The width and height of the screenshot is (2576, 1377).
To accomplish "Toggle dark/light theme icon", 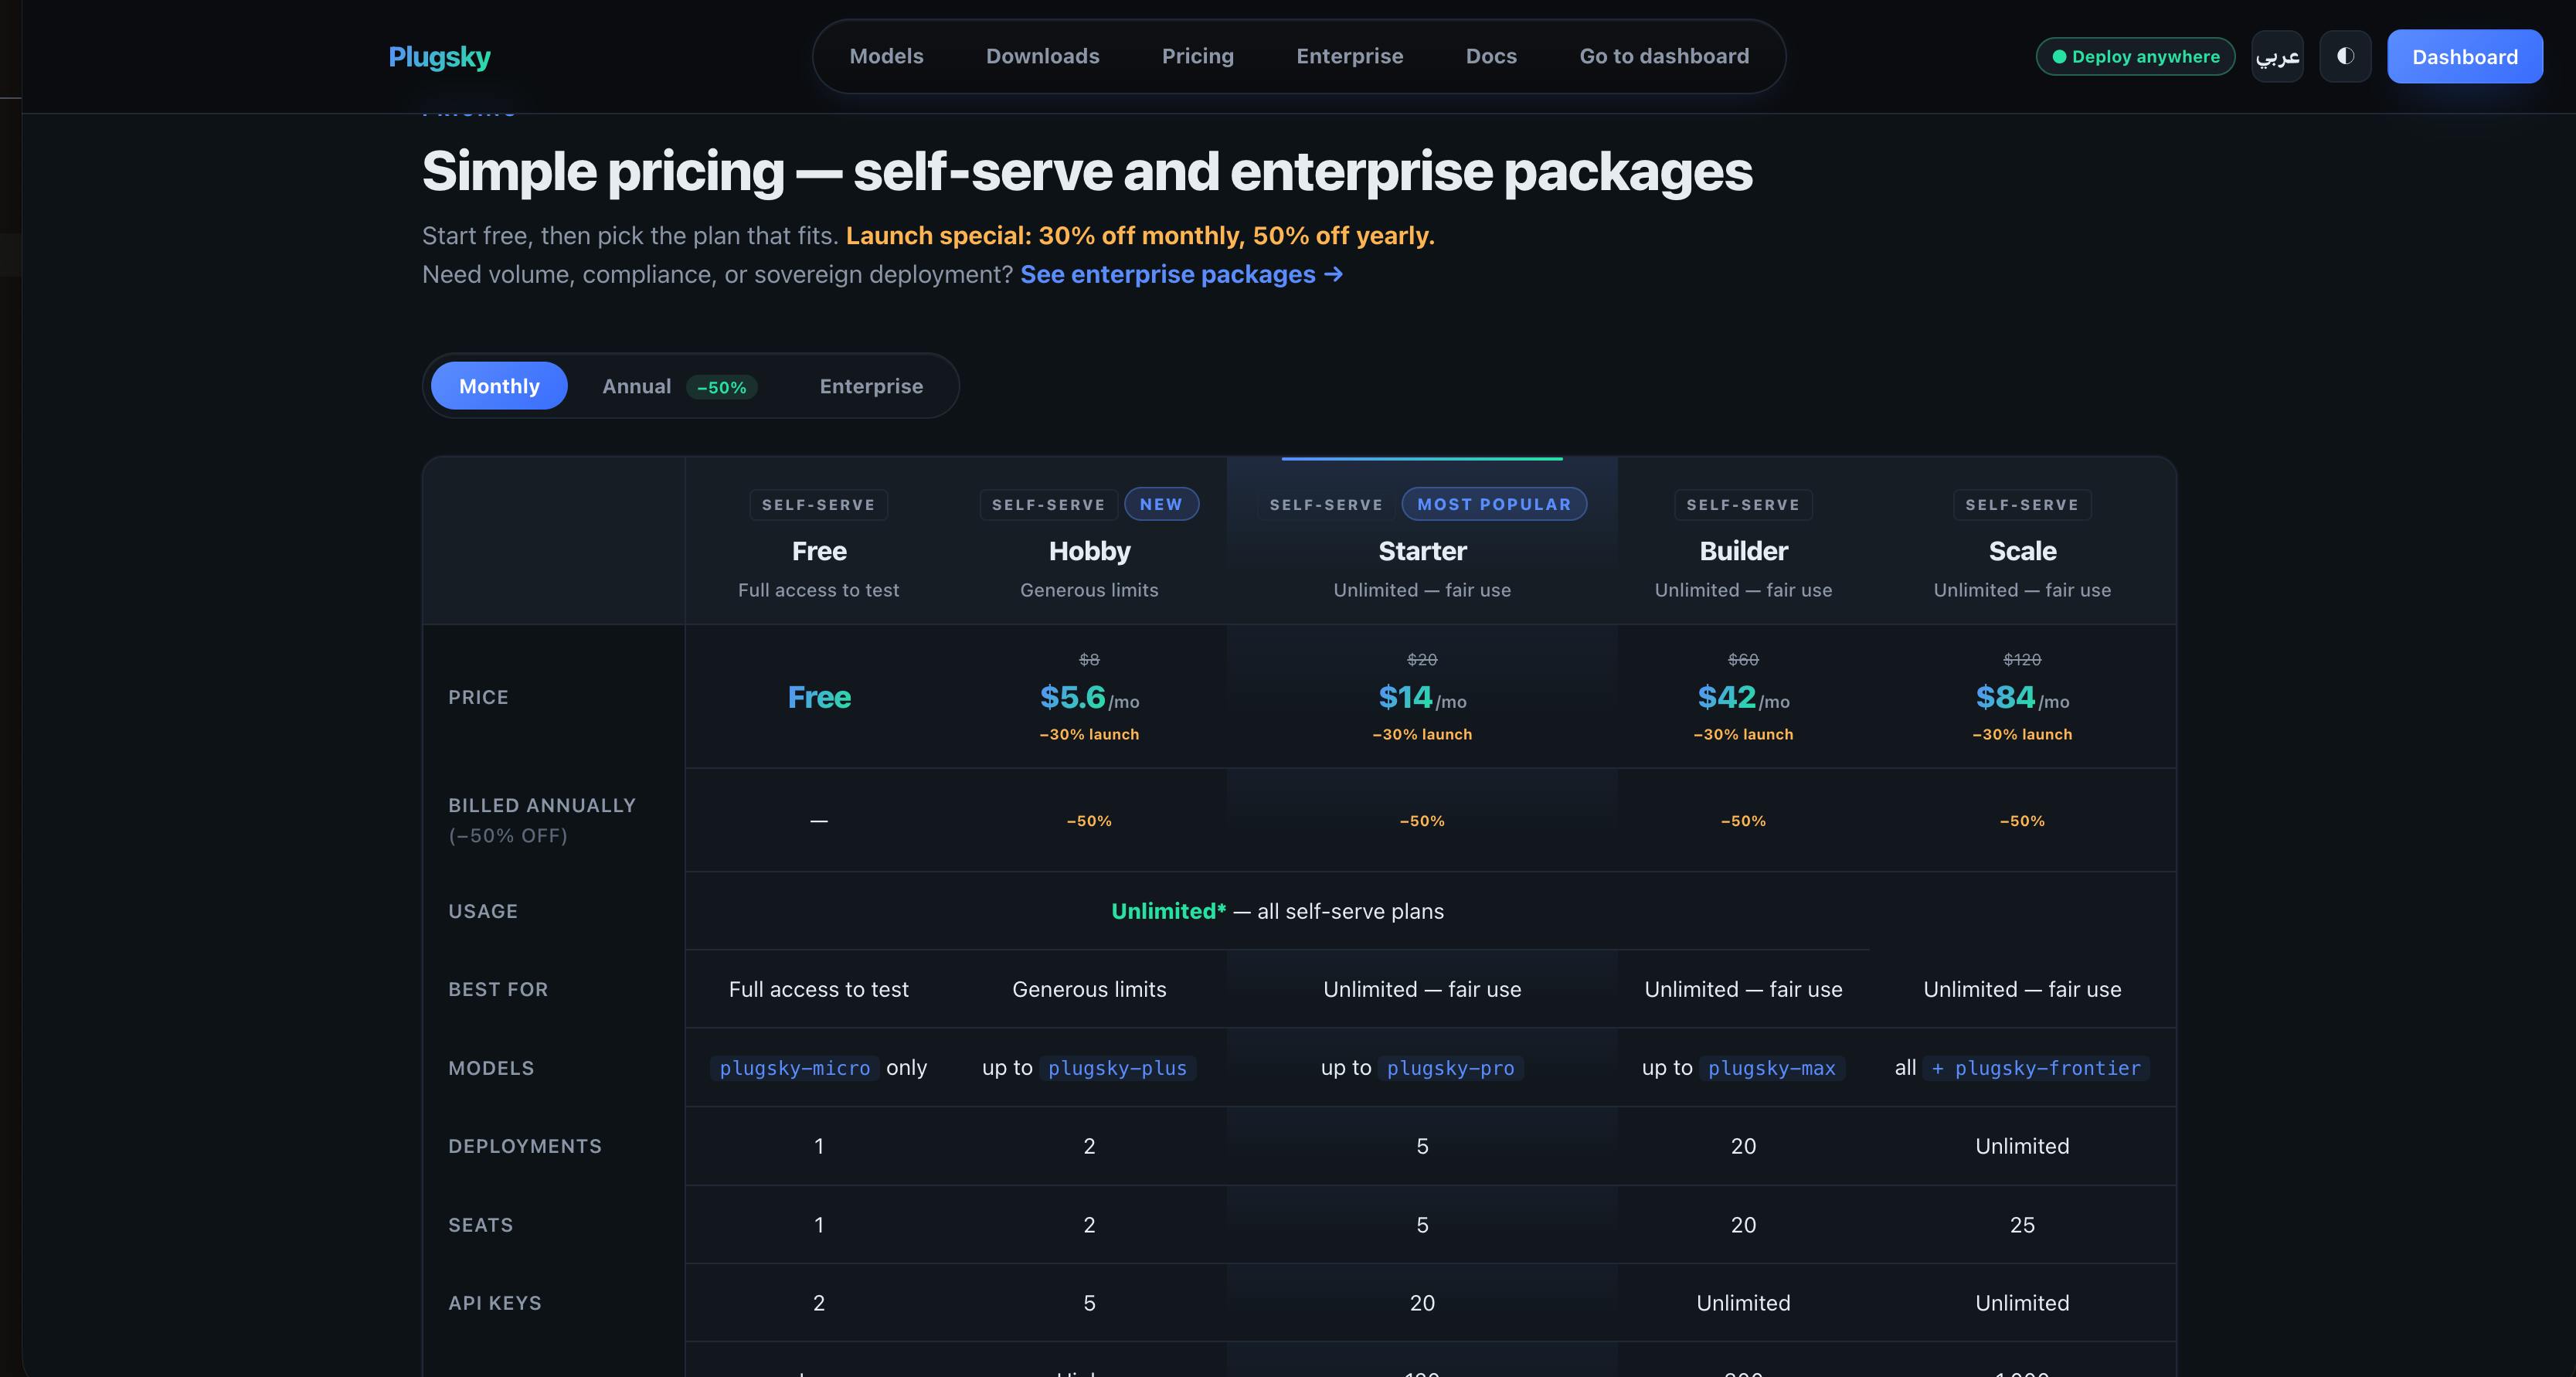I will click(2345, 57).
